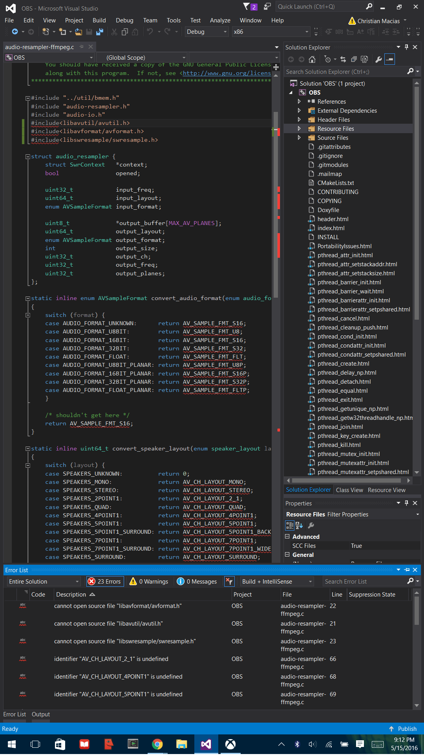
Task: Click the Properties wrench in Solution Explorer
Action: 378,59
